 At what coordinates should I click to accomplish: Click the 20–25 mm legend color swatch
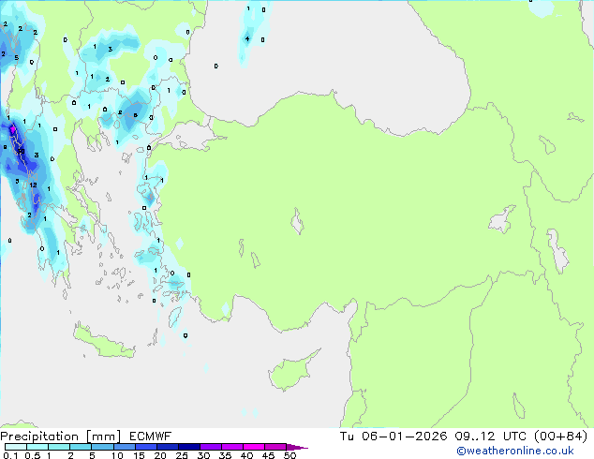[x=167, y=447]
